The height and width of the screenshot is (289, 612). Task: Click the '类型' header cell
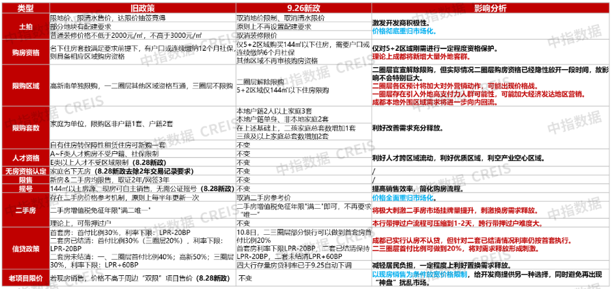pos(25,8)
